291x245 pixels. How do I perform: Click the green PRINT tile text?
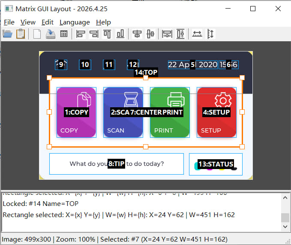[x=164, y=130]
